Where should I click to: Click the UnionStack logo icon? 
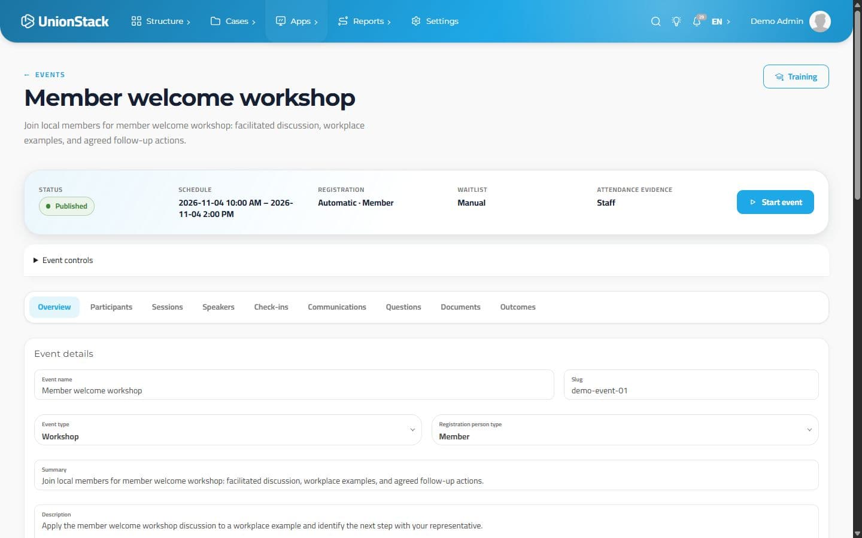tap(28, 21)
